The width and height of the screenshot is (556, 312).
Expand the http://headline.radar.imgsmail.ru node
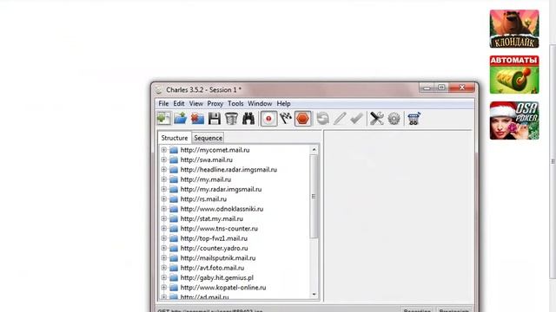click(164, 170)
